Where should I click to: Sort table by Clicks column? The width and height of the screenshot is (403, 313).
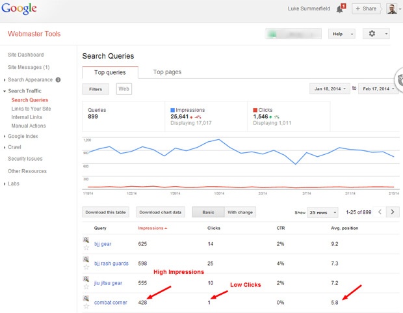click(214, 228)
